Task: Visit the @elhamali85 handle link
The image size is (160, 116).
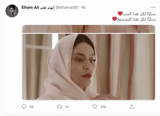Action: [x=67, y=7]
